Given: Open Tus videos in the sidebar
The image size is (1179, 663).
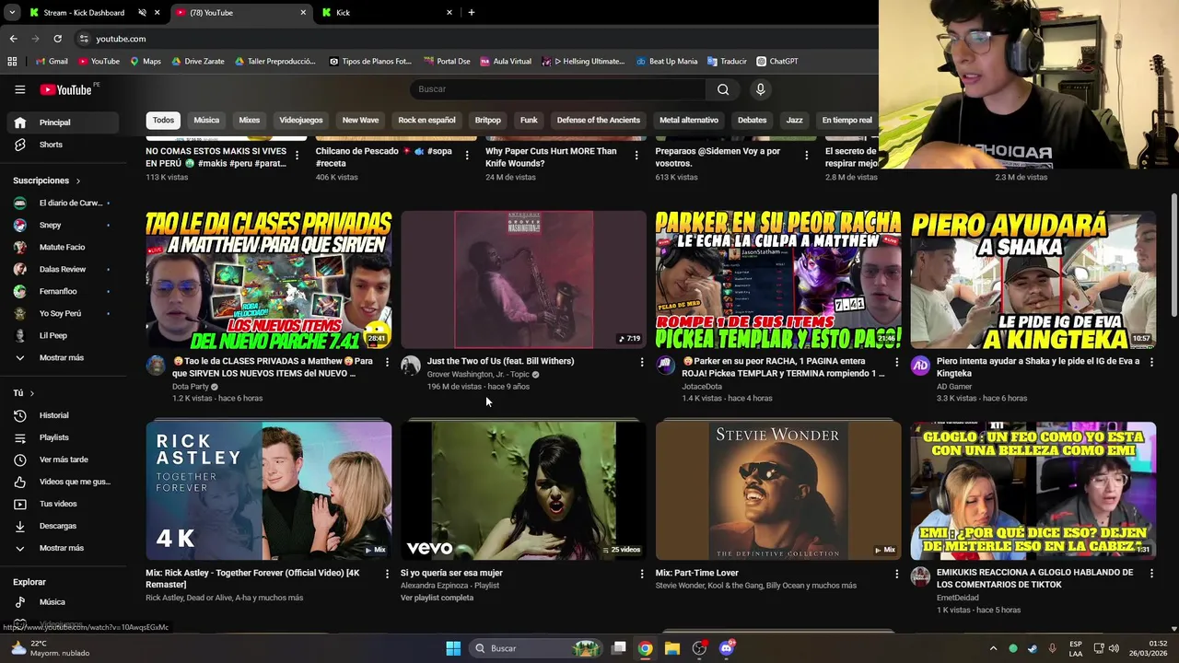Looking at the screenshot, I should (x=63, y=504).
